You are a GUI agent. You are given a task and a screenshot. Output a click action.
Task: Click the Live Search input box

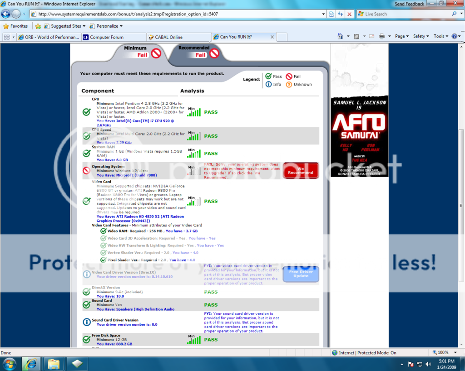coord(406,14)
